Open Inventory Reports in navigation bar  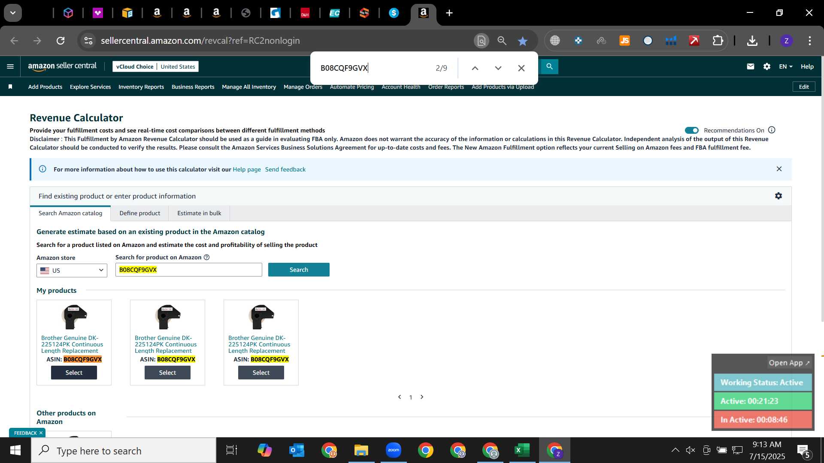(141, 87)
